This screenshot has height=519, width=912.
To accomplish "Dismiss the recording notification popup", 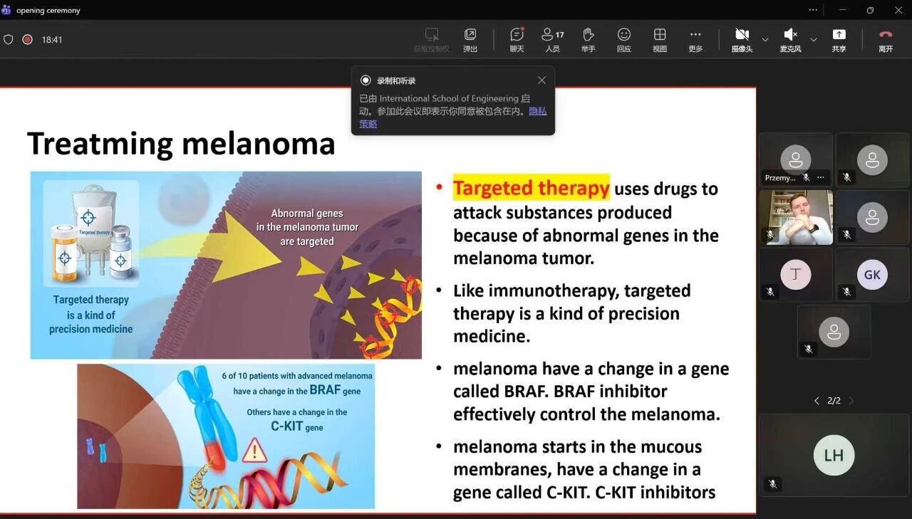I will click(x=541, y=80).
